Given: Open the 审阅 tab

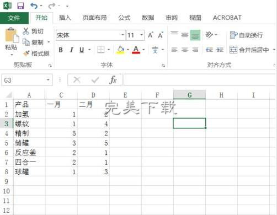Looking at the screenshot, I should click(x=172, y=18).
